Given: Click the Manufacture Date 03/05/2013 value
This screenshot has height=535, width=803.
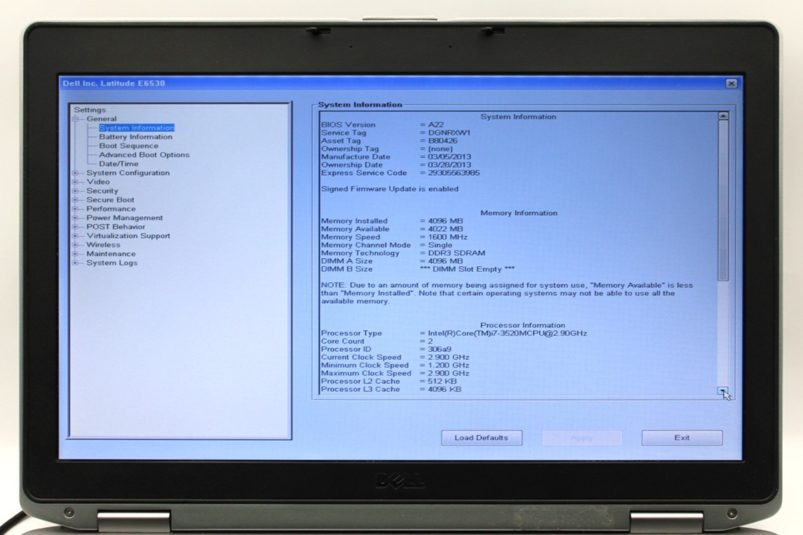Looking at the screenshot, I should pos(449,157).
